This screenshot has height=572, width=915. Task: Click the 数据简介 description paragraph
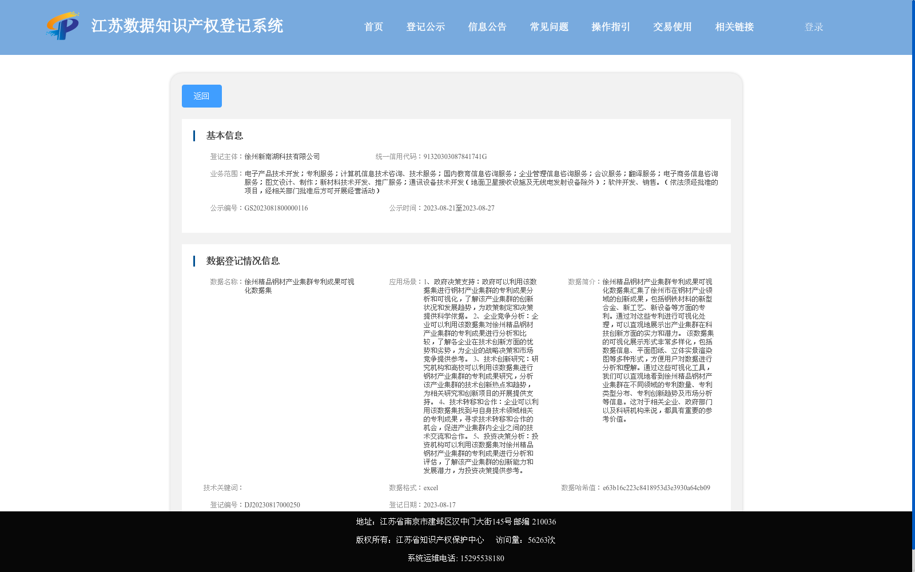(x=658, y=351)
